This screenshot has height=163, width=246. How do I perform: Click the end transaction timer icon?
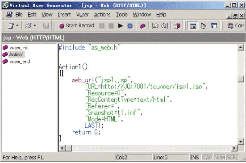point(165,25)
